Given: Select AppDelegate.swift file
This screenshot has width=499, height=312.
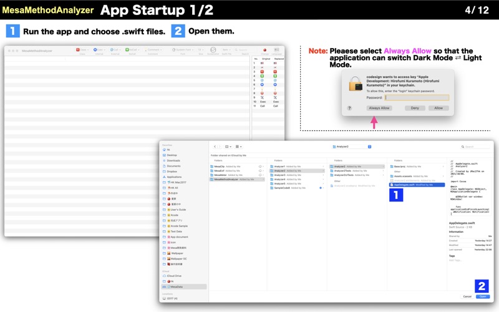Looking at the screenshot, I should (417, 185).
